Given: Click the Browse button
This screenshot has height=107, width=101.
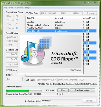Looking at the screenshot, I should (90, 101).
